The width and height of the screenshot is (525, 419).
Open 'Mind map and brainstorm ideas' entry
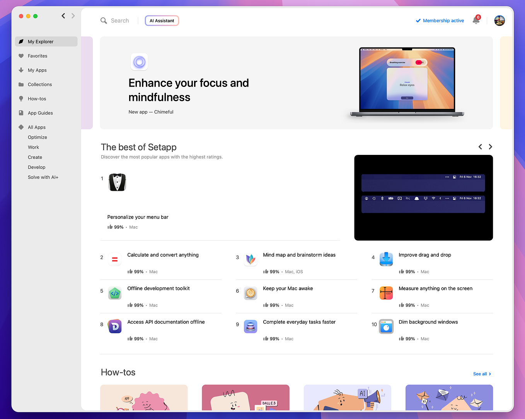[x=299, y=255]
